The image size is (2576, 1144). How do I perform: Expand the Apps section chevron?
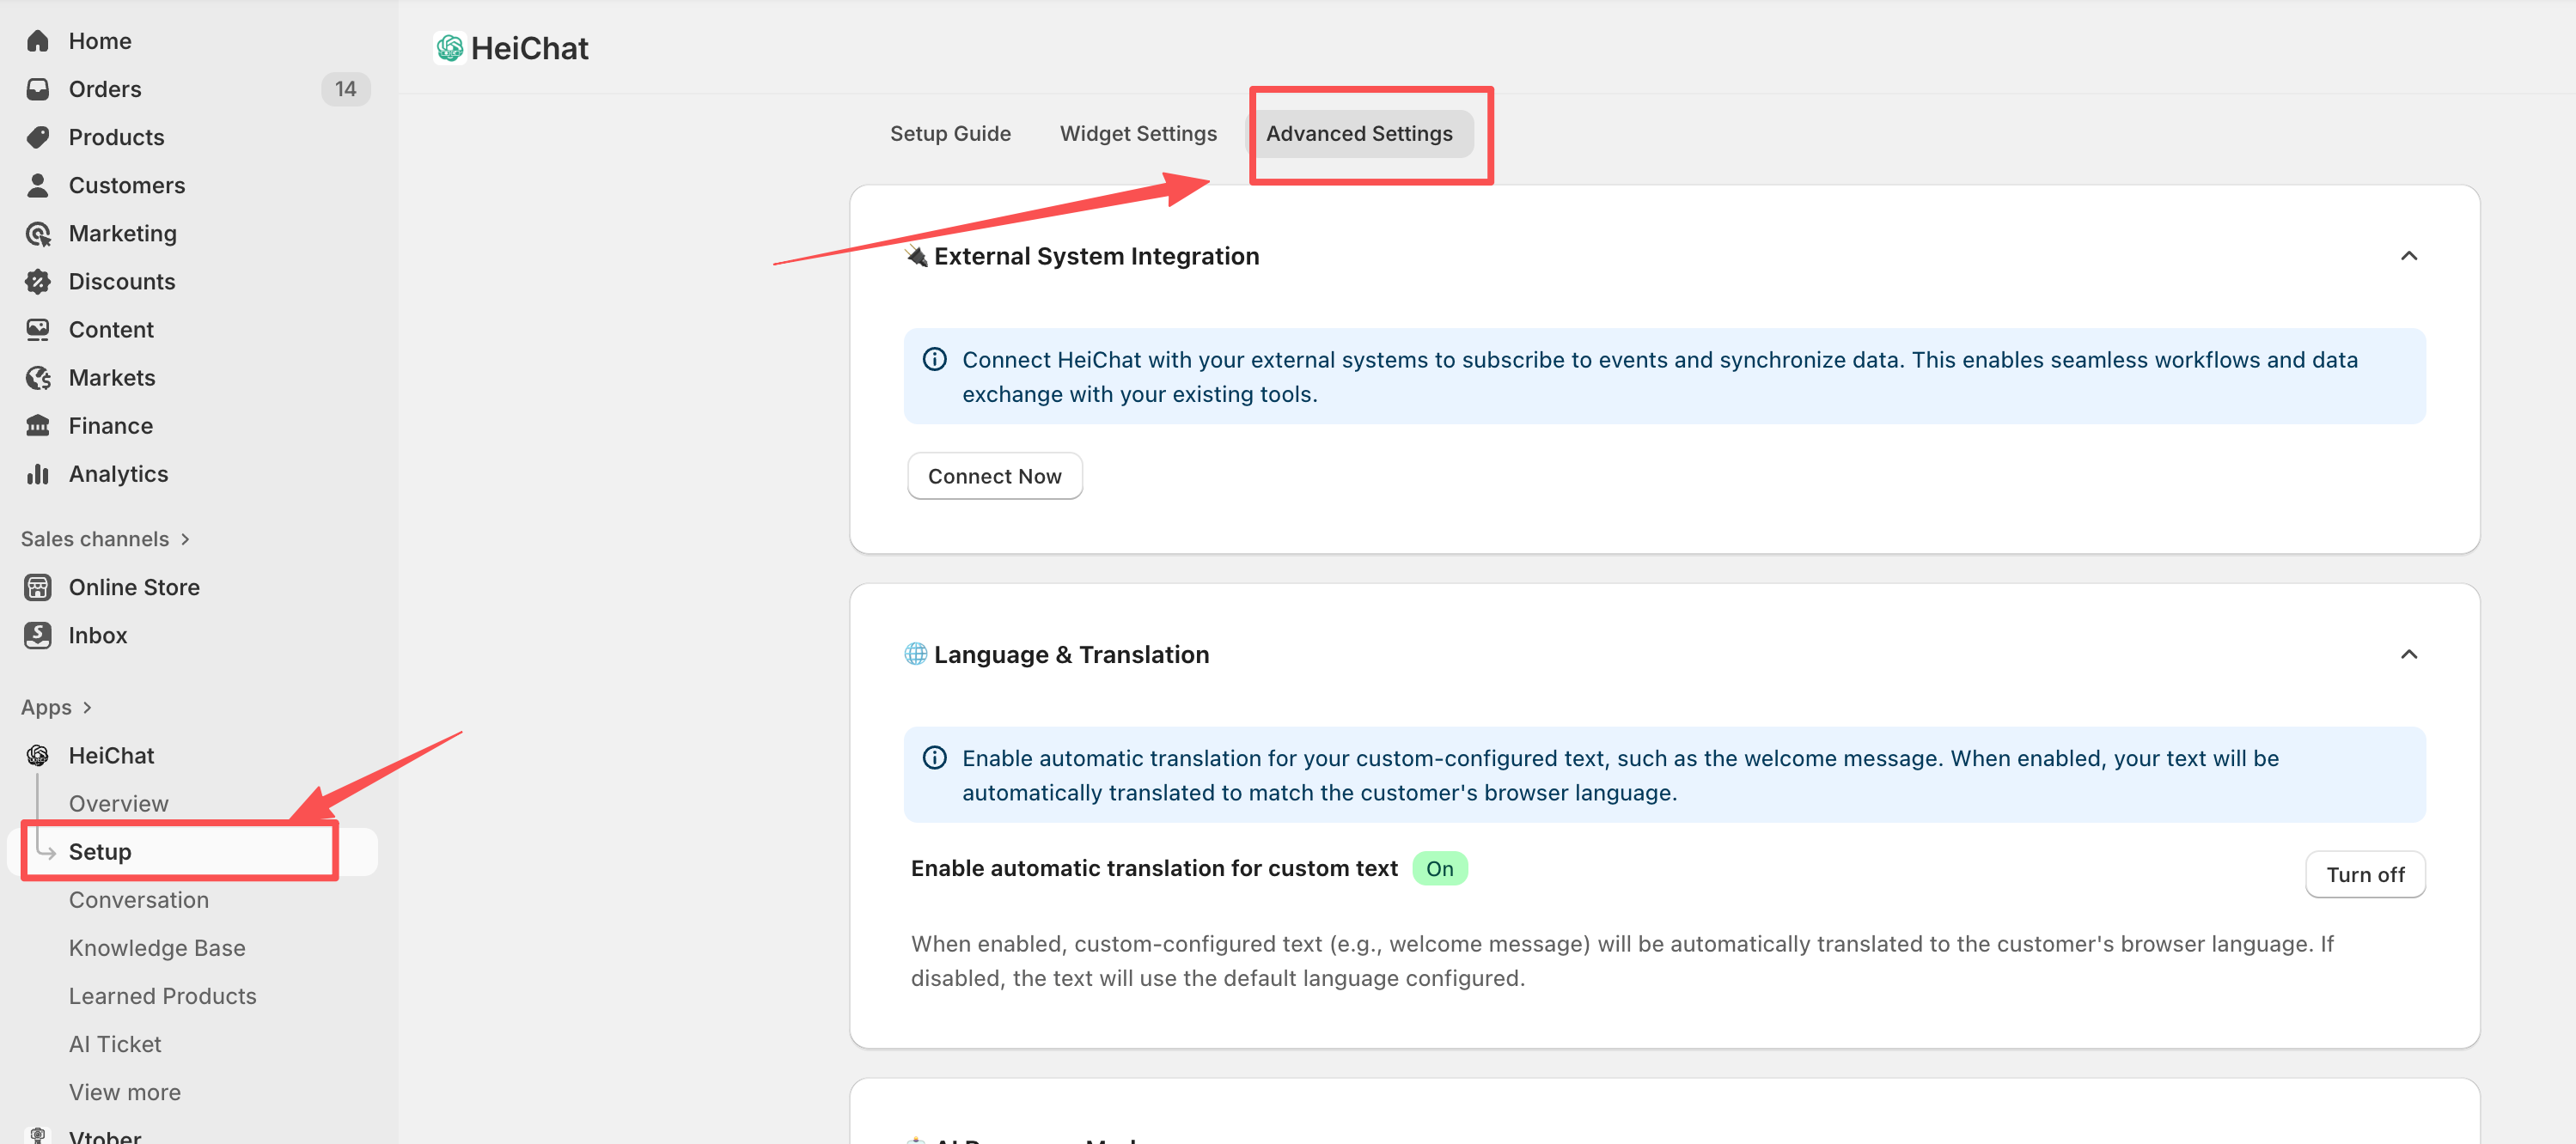(88, 708)
